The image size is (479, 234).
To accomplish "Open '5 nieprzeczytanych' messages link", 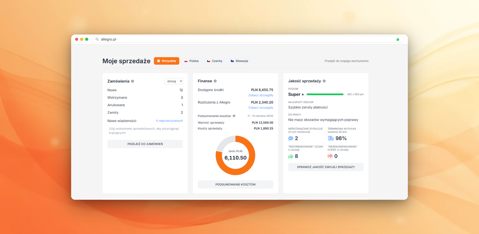I will [x=169, y=121].
